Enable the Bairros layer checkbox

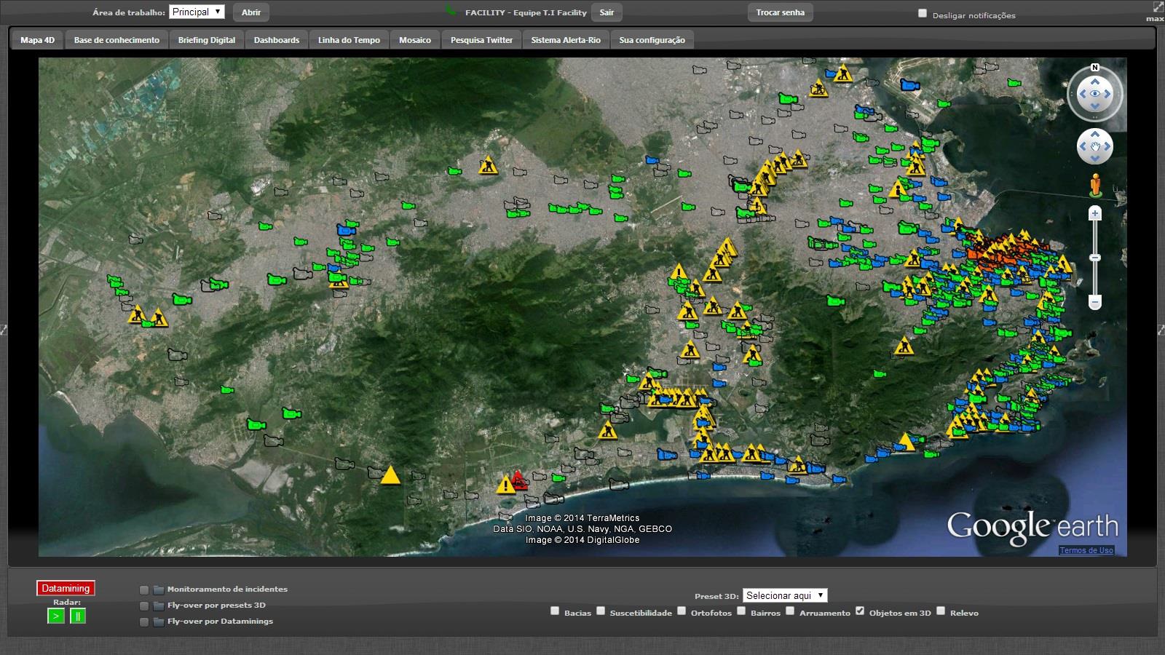pos(741,611)
